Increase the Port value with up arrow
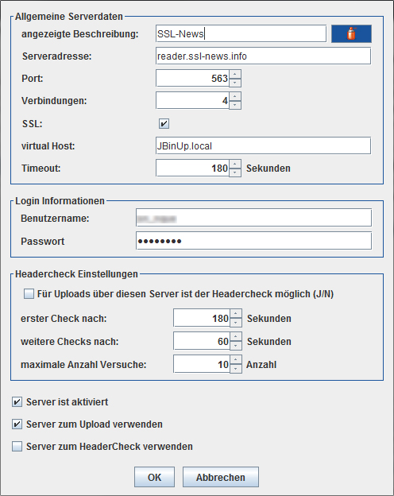 pyautogui.click(x=235, y=74)
